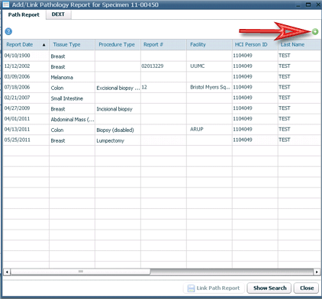Viewport: 322px width, 299px height.
Task: Click the Tissue Type column header
Action: click(x=72, y=45)
